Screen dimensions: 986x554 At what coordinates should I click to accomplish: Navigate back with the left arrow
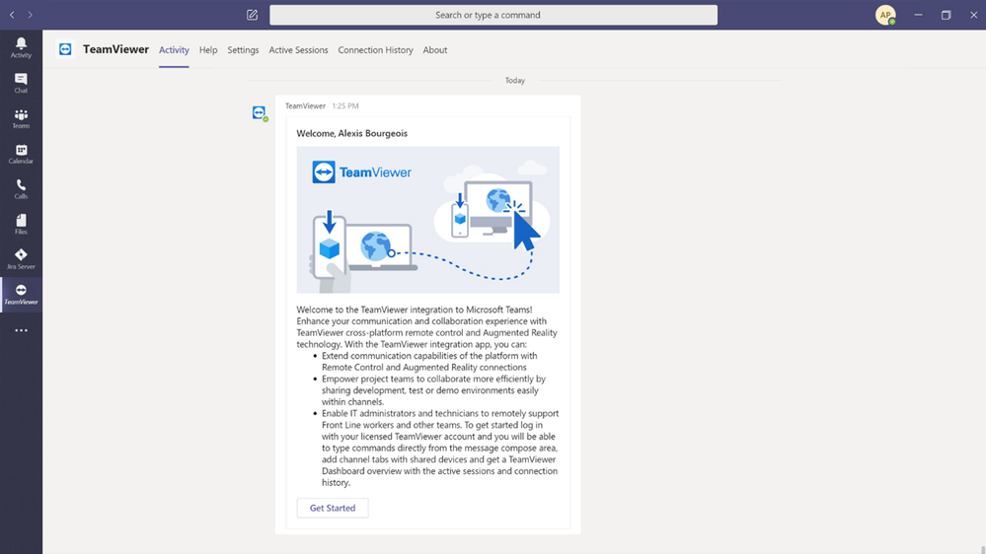(12, 15)
